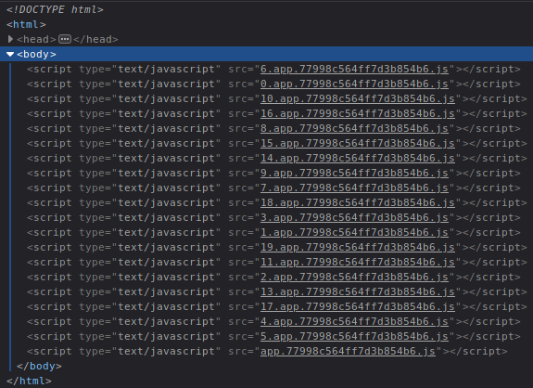Select the script row for 13.app
This screenshot has width=533, height=388.
277,292
